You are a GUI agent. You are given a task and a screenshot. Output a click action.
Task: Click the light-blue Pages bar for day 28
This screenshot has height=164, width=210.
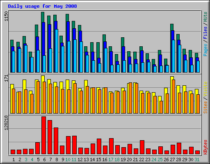[x=180, y=59]
